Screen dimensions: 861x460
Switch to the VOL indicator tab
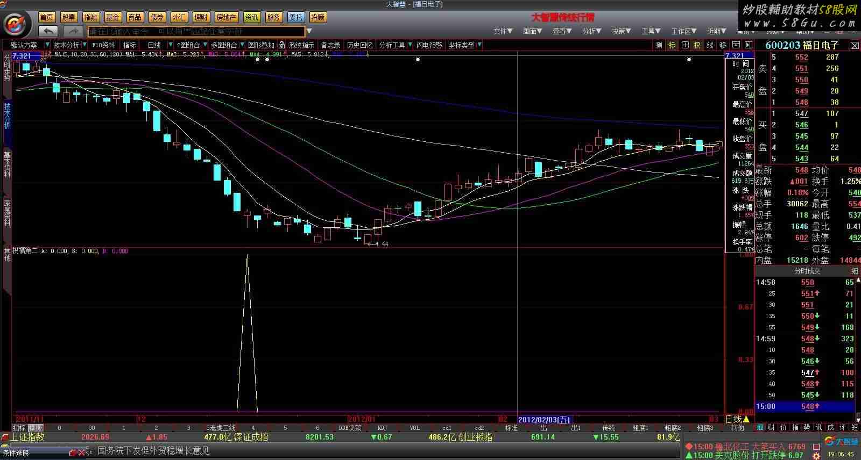[415, 428]
